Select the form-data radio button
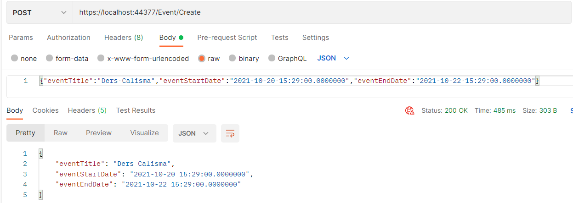Screen dimensions: 573x203 49,58
